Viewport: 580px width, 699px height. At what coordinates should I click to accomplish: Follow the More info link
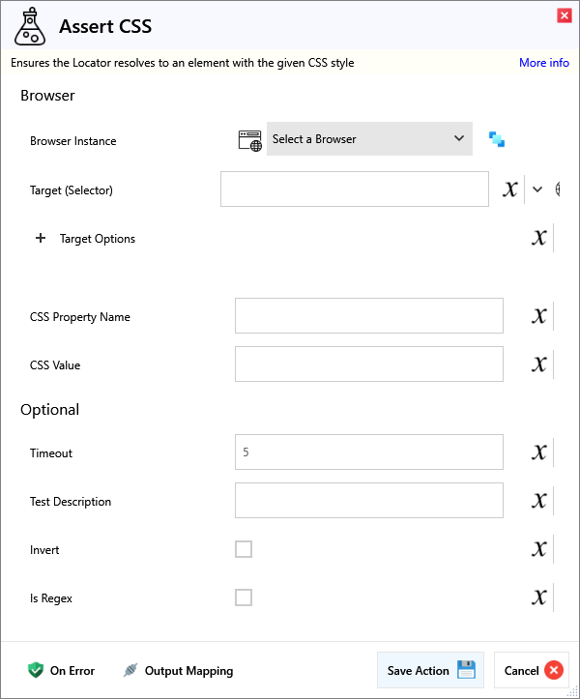(x=543, y=63)
